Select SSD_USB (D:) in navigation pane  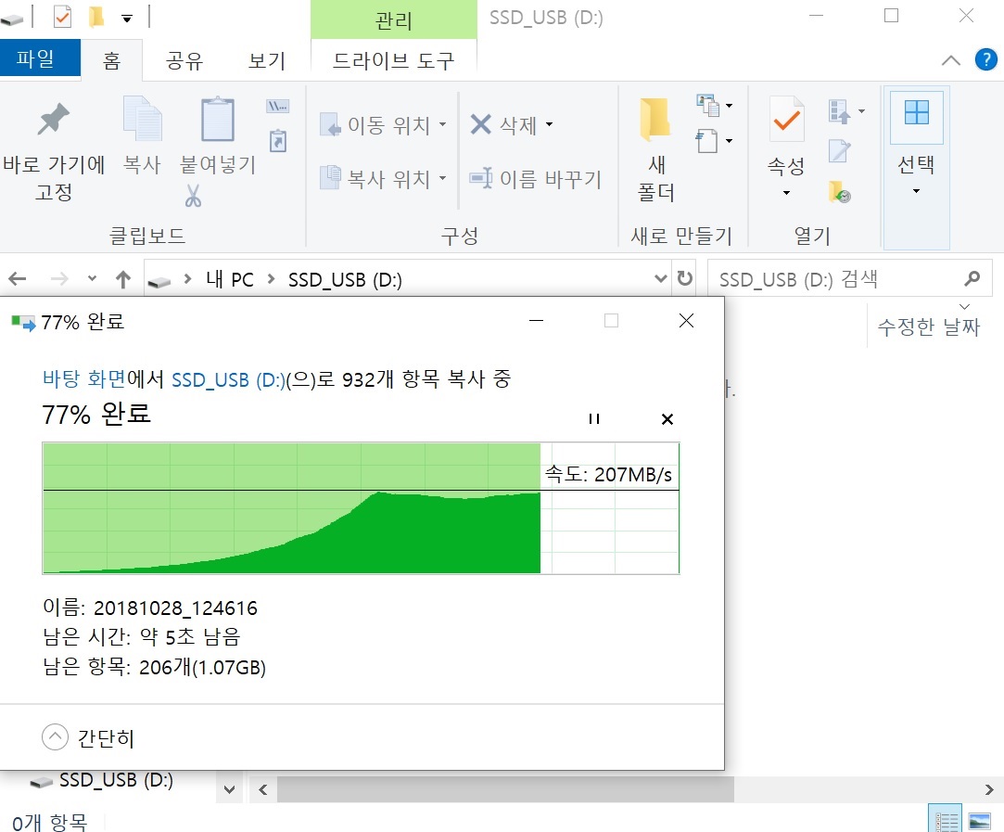pos(103,781)
